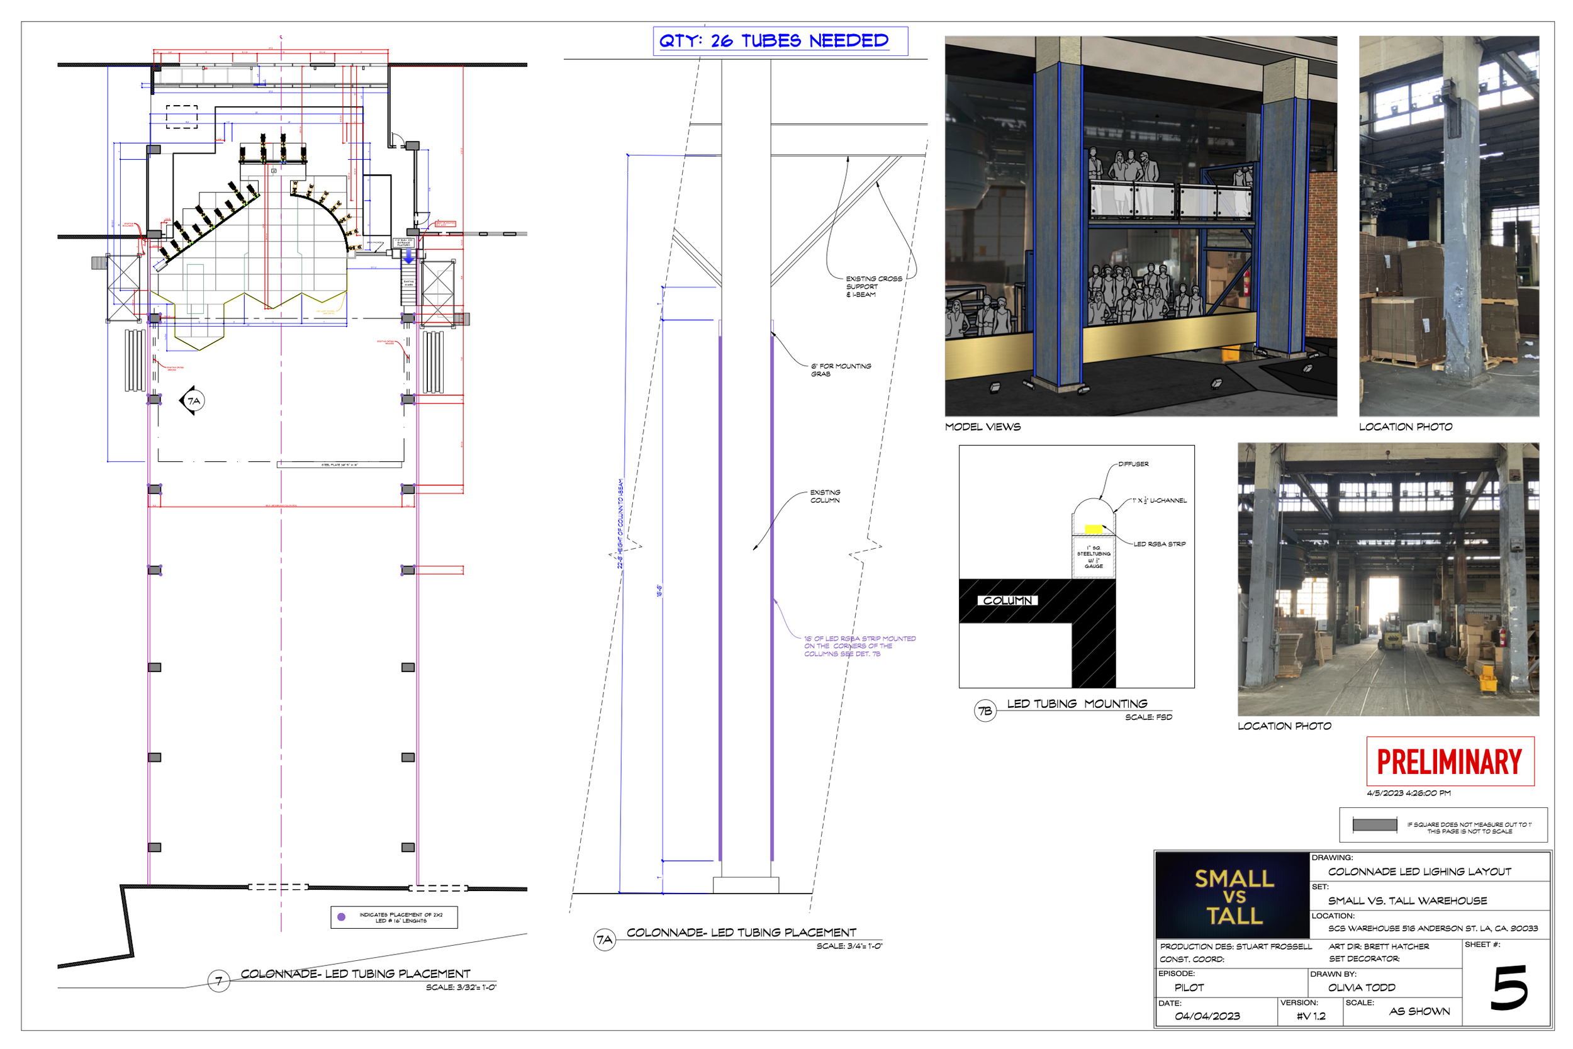Click the 7B detail bubble near LED Tubing Mounting
Viewport: 1573px width, 1049px height.
coord(985,711)
